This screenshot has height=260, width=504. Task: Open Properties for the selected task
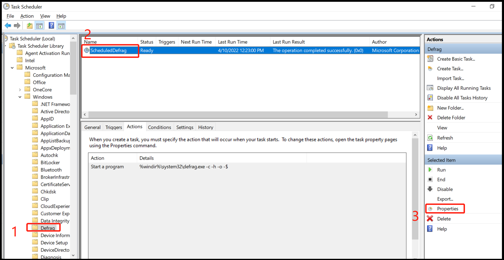(447, 209)
